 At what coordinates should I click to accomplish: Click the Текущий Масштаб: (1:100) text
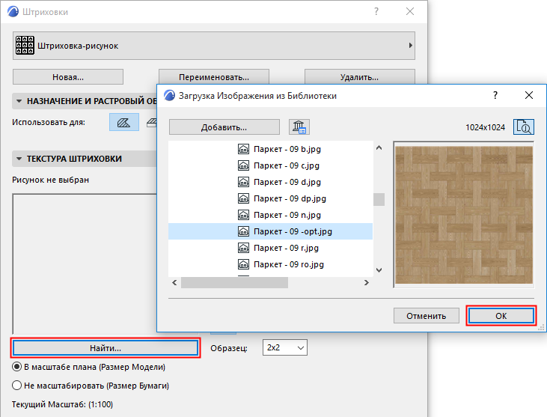click(x=62, y=404)
